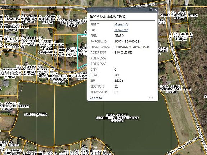Select the PARCEL_70779 lake parcel
The height and width of the screenshot is (155, 207).
click(x=36, y=114)
